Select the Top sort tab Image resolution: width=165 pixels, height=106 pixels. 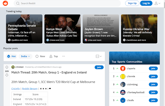click(54, 56)
